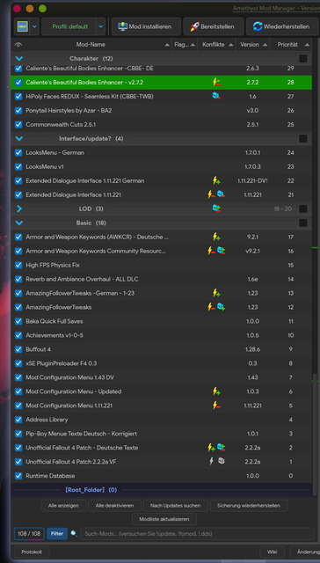
Task: Uncheck HiPoly Faces REDUX mod checkbox
Action: click(18, 97)
